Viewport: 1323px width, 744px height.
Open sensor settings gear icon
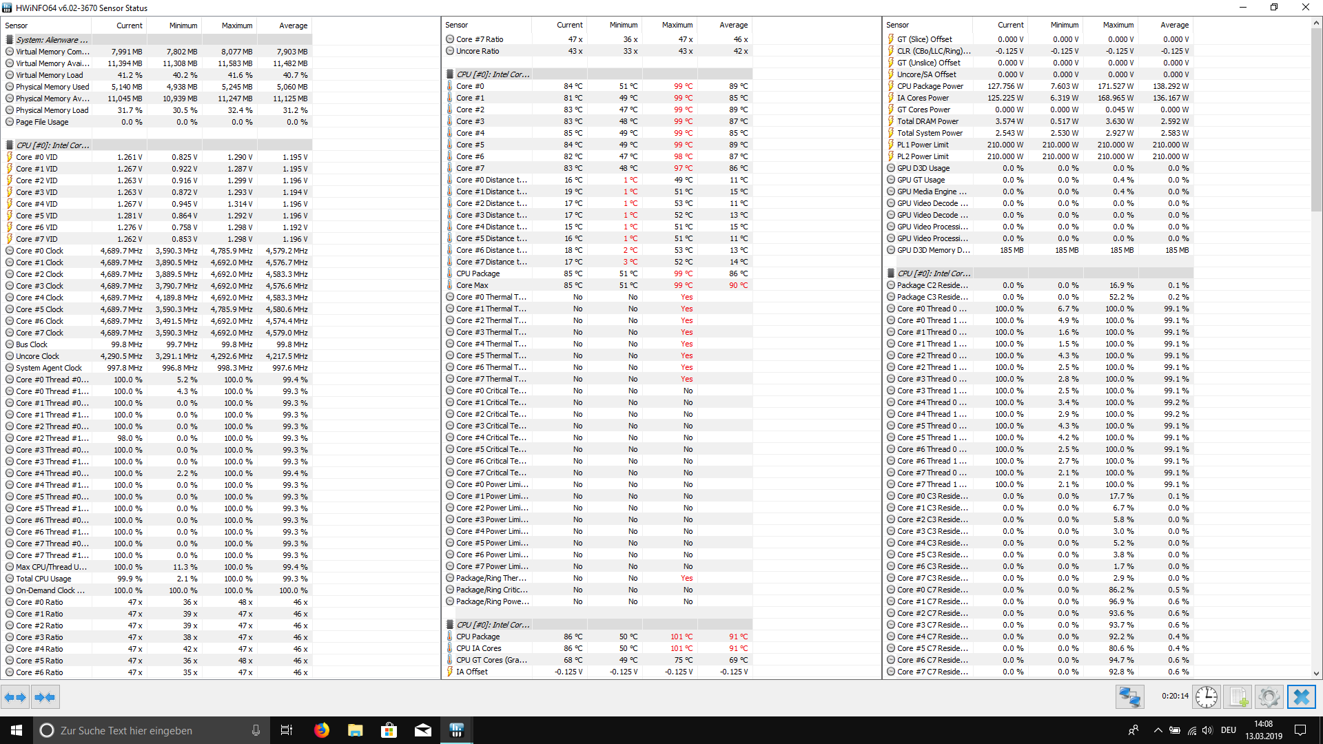(1269, 697)
